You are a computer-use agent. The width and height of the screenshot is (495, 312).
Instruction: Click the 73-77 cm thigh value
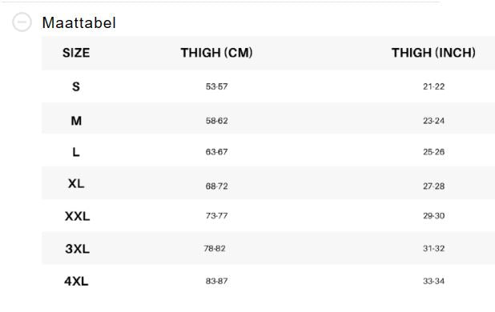pyautogui.click(x=216, y=216)
